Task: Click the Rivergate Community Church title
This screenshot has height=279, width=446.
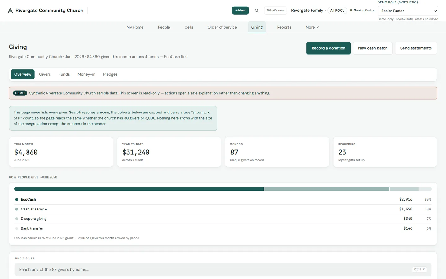Action: pos(49,11)
